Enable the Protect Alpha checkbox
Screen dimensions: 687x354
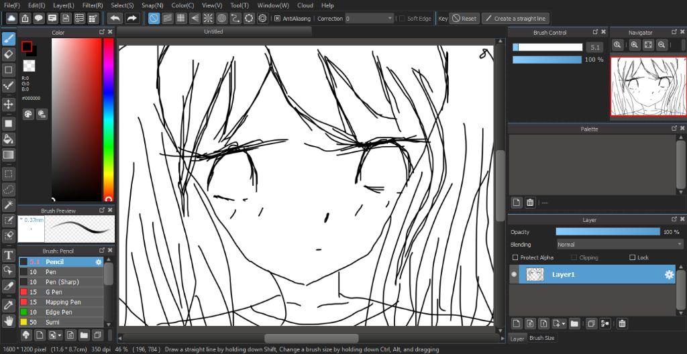(x=515, y=257)
